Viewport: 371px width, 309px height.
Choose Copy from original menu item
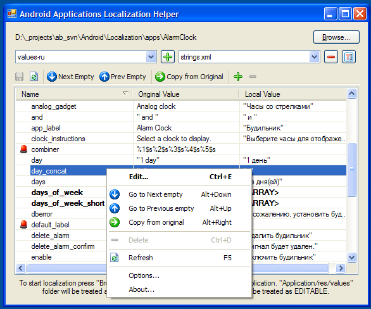[x=180, y=222]
